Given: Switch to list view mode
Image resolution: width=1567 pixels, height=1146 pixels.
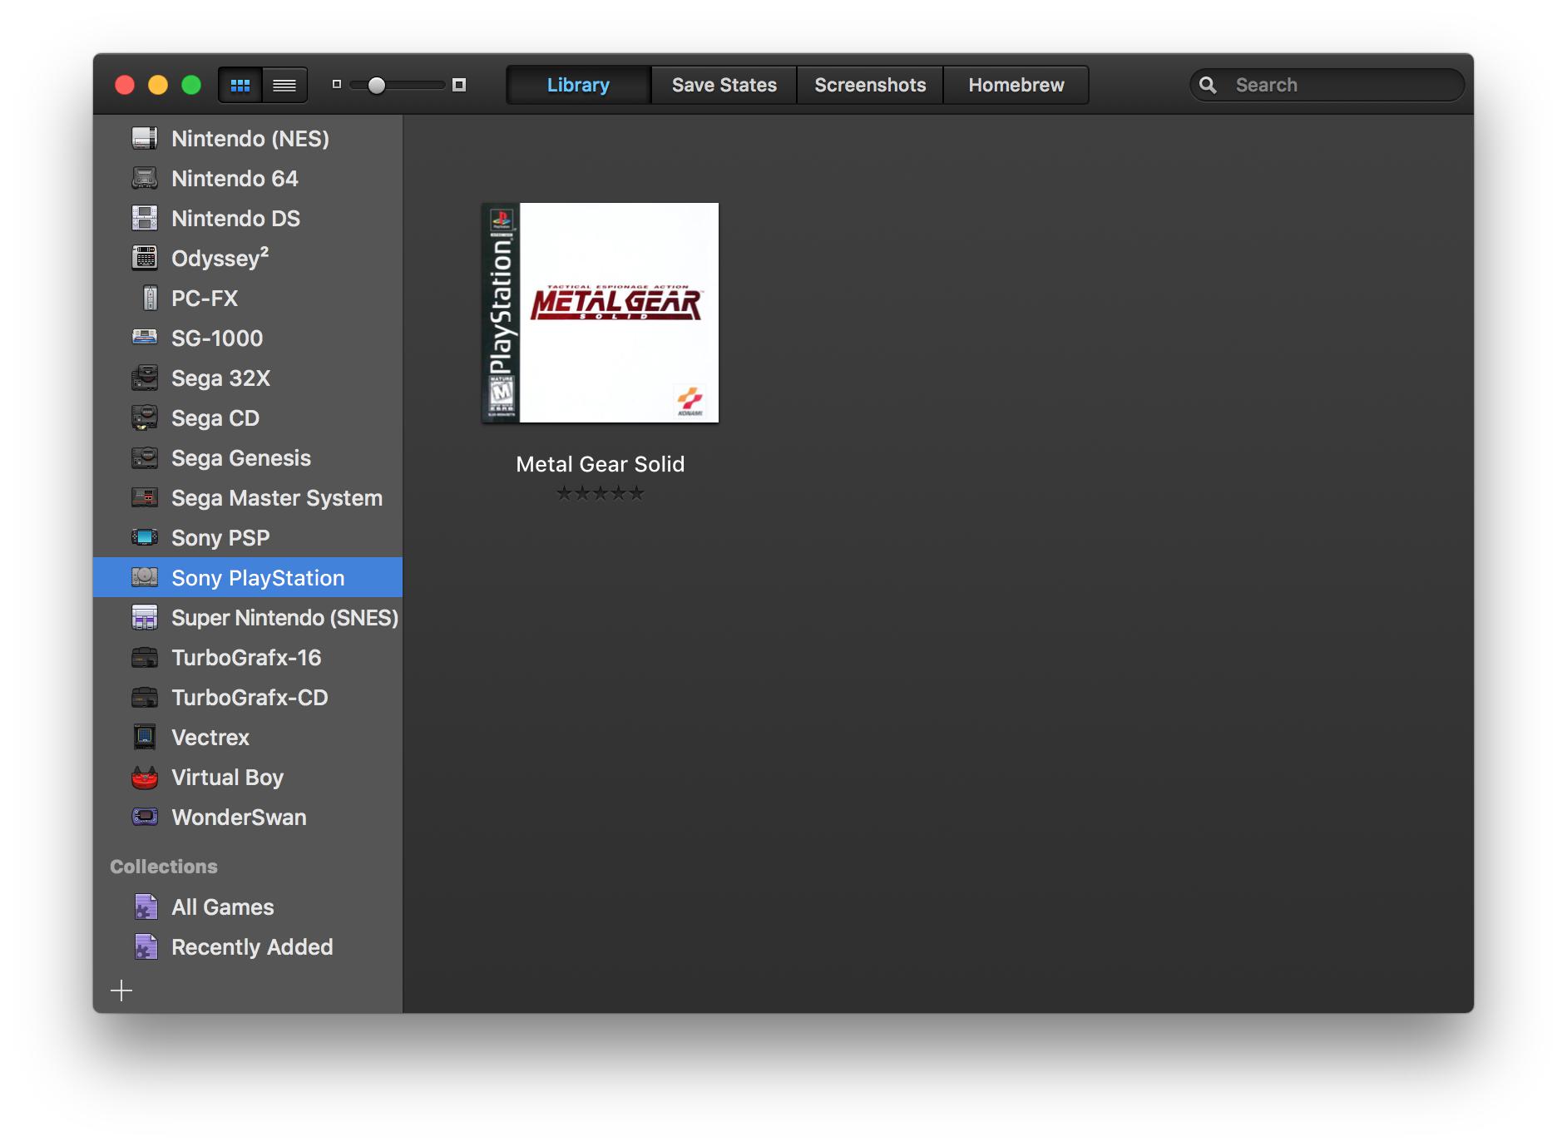Looking at the screenshot, I should 284,85.
